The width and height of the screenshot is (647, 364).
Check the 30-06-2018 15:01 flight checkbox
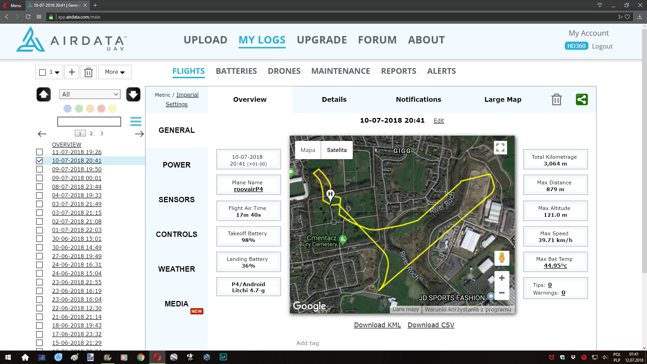point(39,239)
